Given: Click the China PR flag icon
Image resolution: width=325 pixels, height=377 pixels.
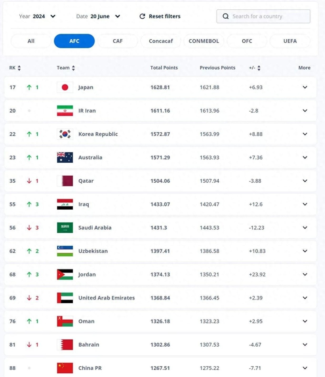Looking at the screenshot, I should 65,368.
